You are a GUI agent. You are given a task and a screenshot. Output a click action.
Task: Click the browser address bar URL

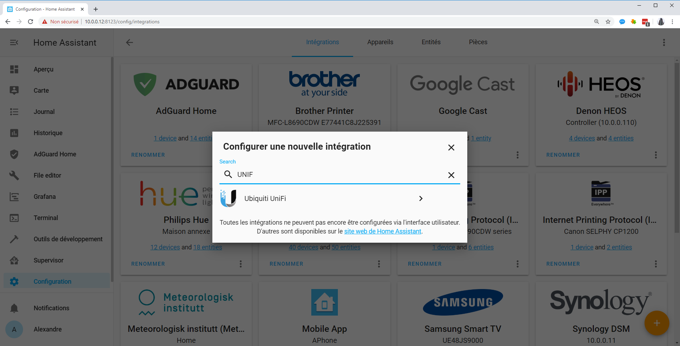pos(122,22)
